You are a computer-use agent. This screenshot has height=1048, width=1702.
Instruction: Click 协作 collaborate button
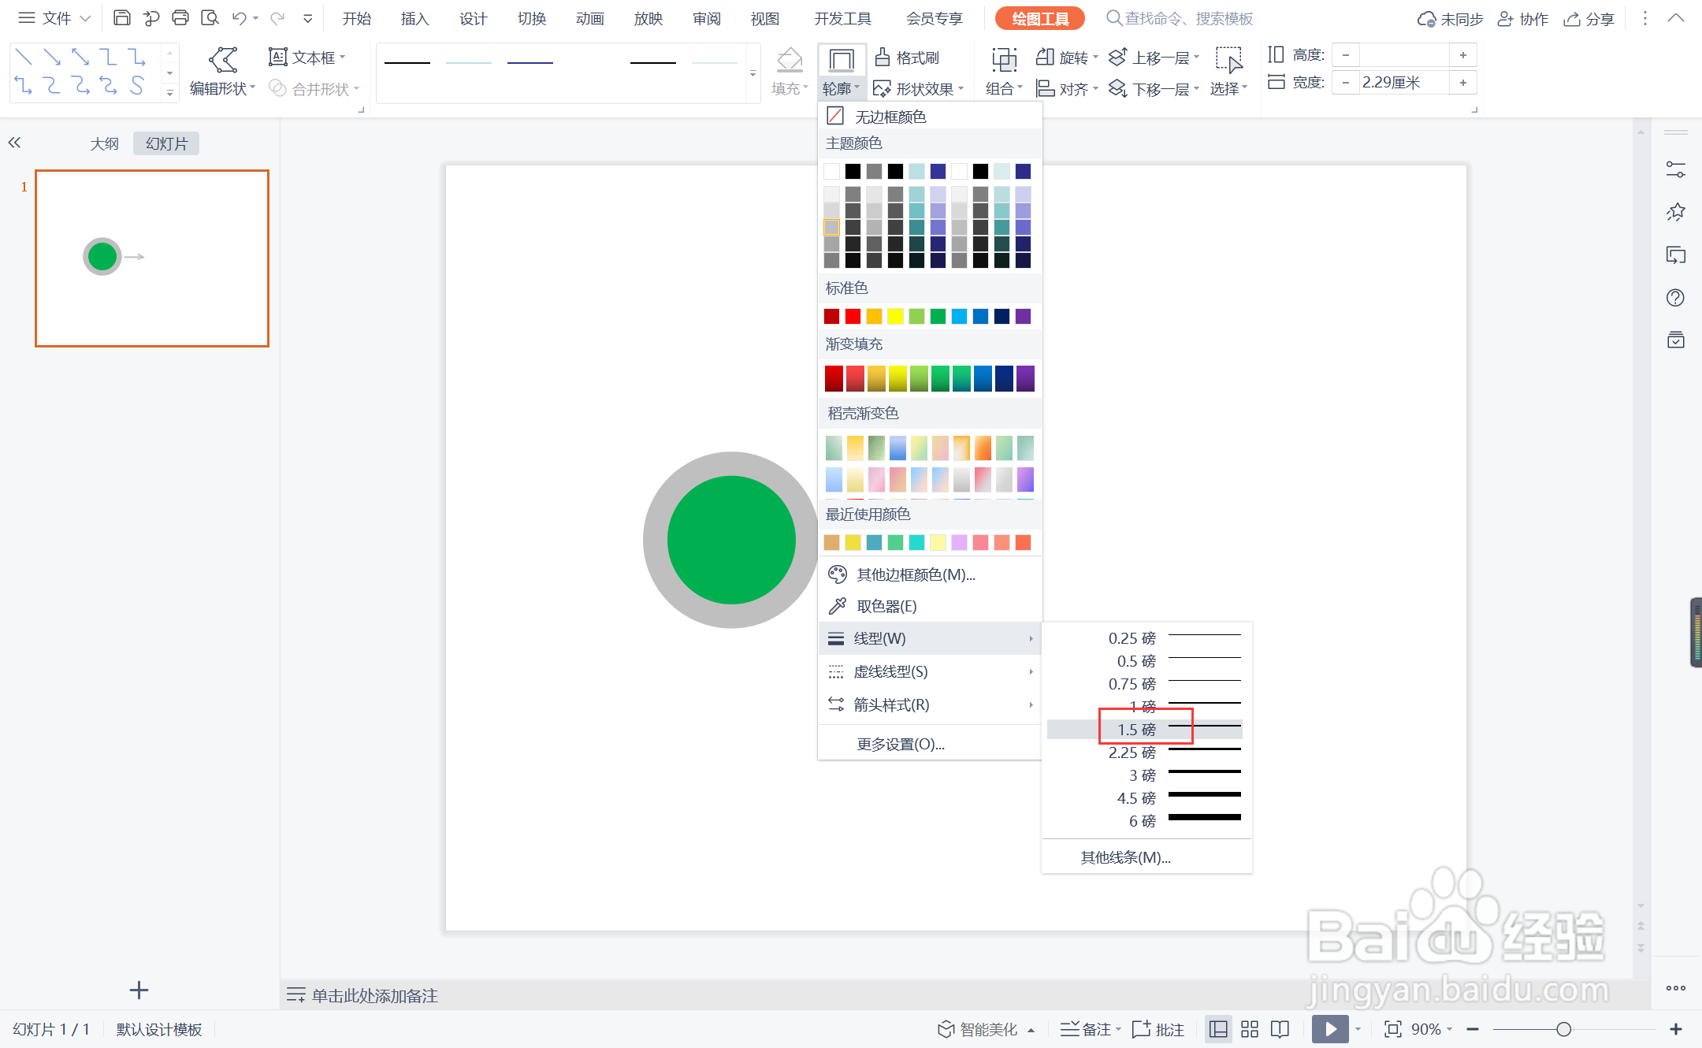click(1522, 18)
